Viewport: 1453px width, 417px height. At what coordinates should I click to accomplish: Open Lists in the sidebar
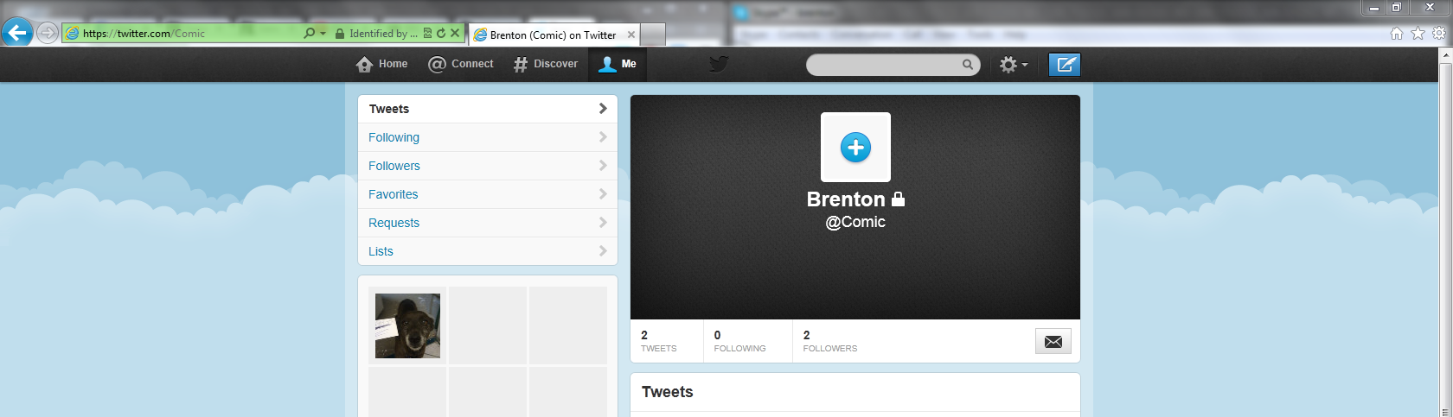(x=488, y=251)
